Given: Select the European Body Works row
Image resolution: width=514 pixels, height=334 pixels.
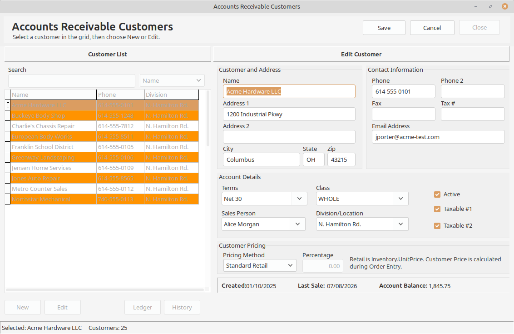Looking at the screenshot, I should point(104,137).
